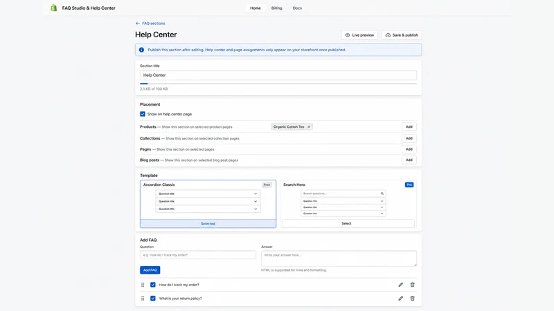The image size is (554, 311).
Task: Expand second question chevron in Search Hero preview
Action: [382, 207]
